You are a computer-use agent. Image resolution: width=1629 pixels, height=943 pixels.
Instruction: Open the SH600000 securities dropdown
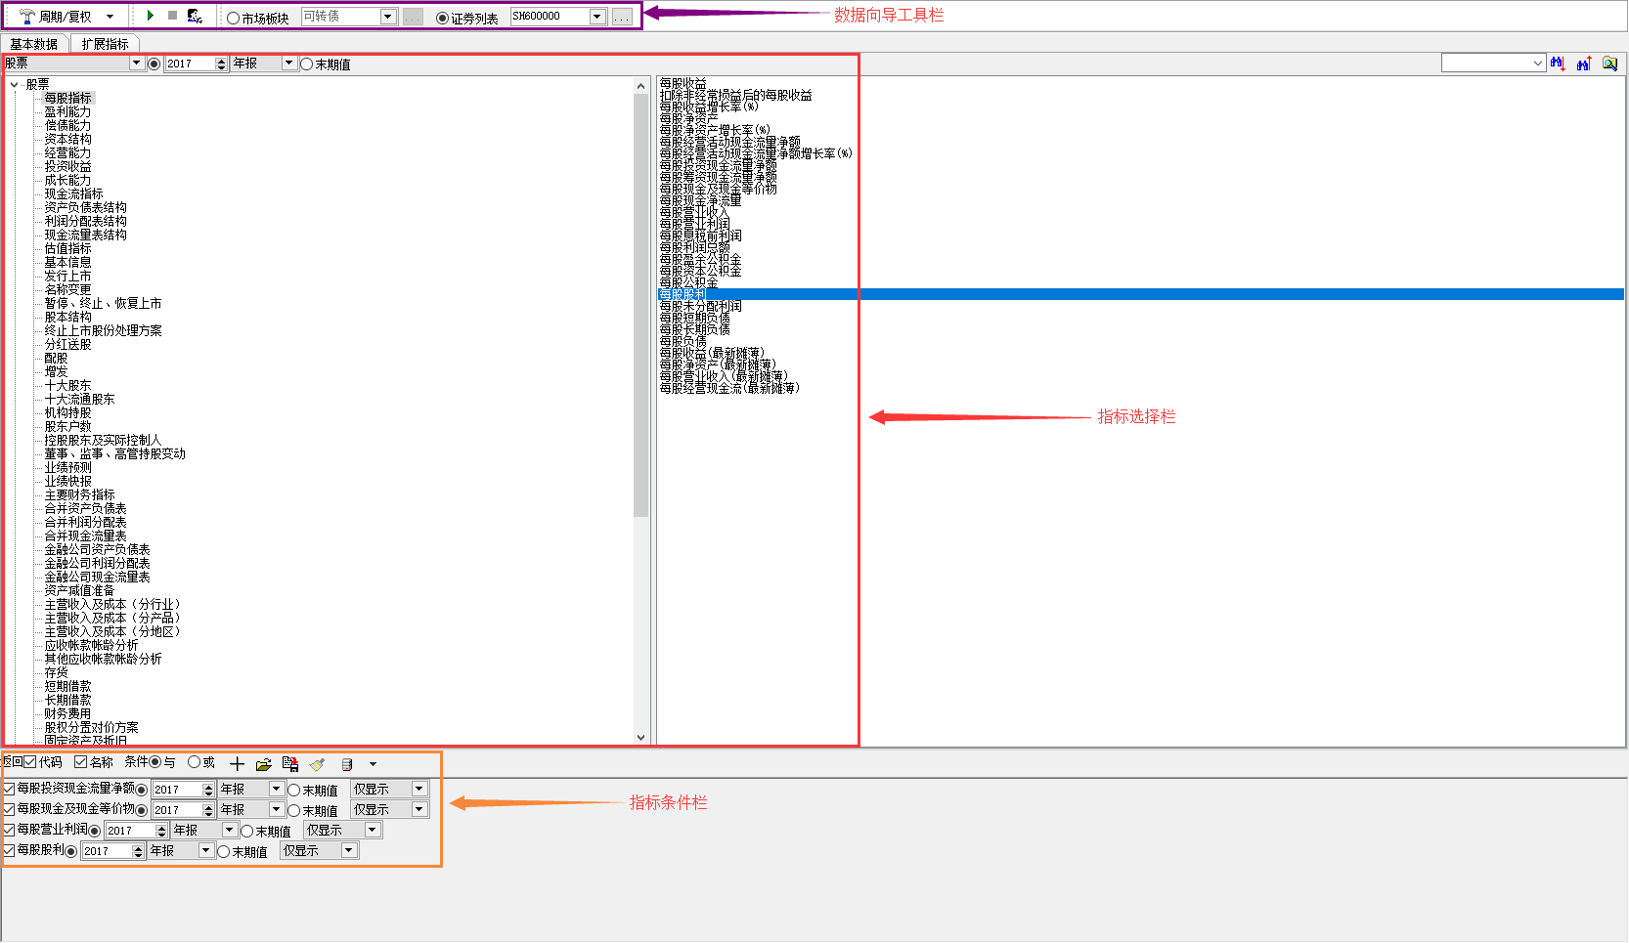[597, 17]
